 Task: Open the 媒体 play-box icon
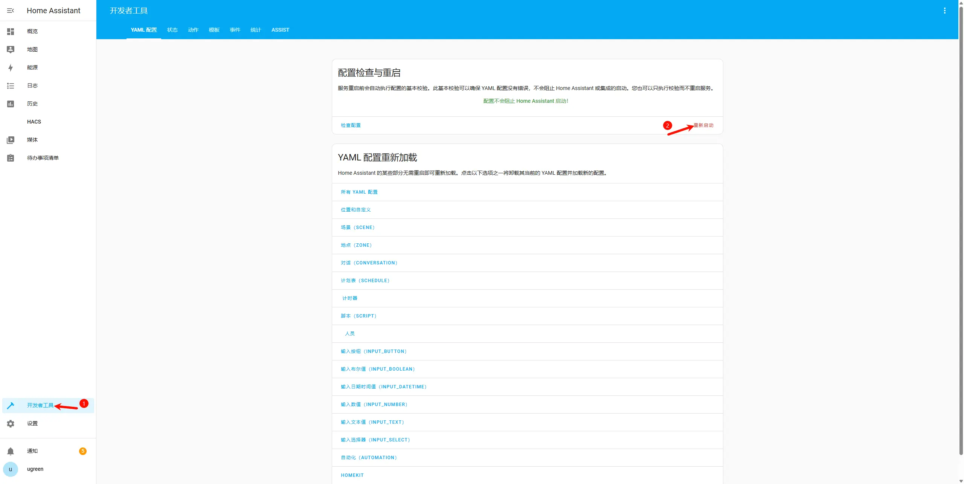pos(11,140)
